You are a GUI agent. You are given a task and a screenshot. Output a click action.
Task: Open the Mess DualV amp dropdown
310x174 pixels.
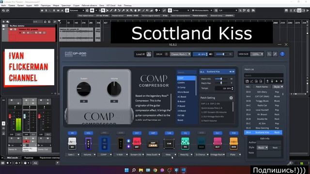[153, 155]
